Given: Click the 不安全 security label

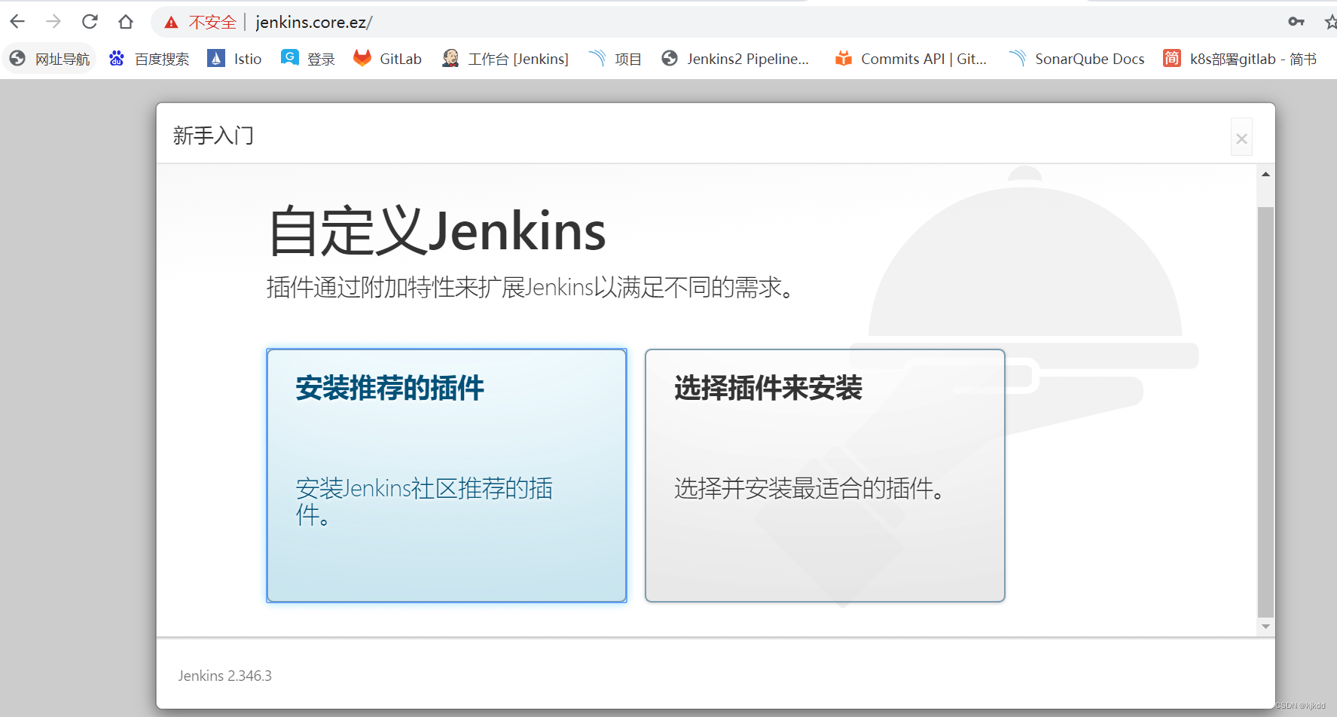Looking at the screenshot, I should (212, 23).
